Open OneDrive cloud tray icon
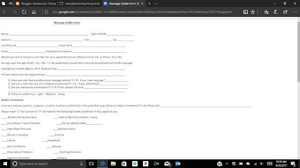This screenshot has width=300, height=168. point(248,164)
